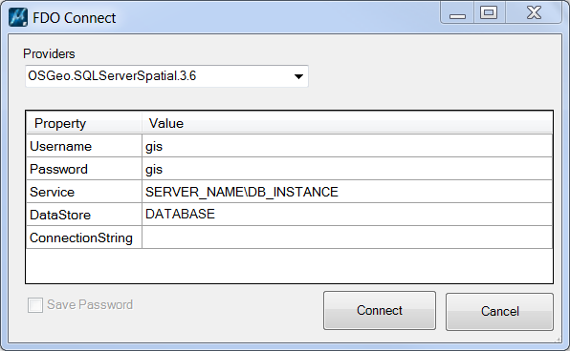Image resolution: width=570 pixels, height=351 pixels.
Task: Select the Username value field 'gis'
Action: 347,146
